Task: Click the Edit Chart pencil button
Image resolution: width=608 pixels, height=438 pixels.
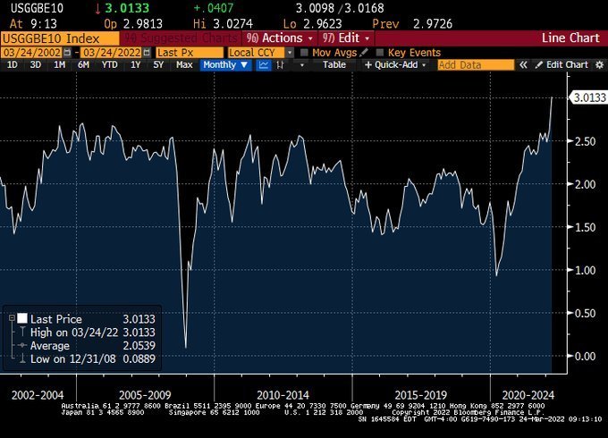Action: click(x=562, y=64)
